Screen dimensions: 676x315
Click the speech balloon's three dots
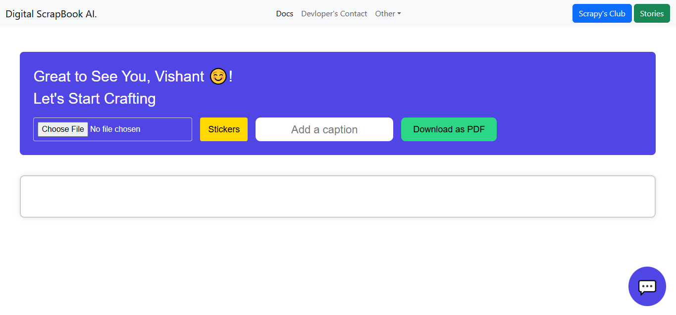[647, 286]
